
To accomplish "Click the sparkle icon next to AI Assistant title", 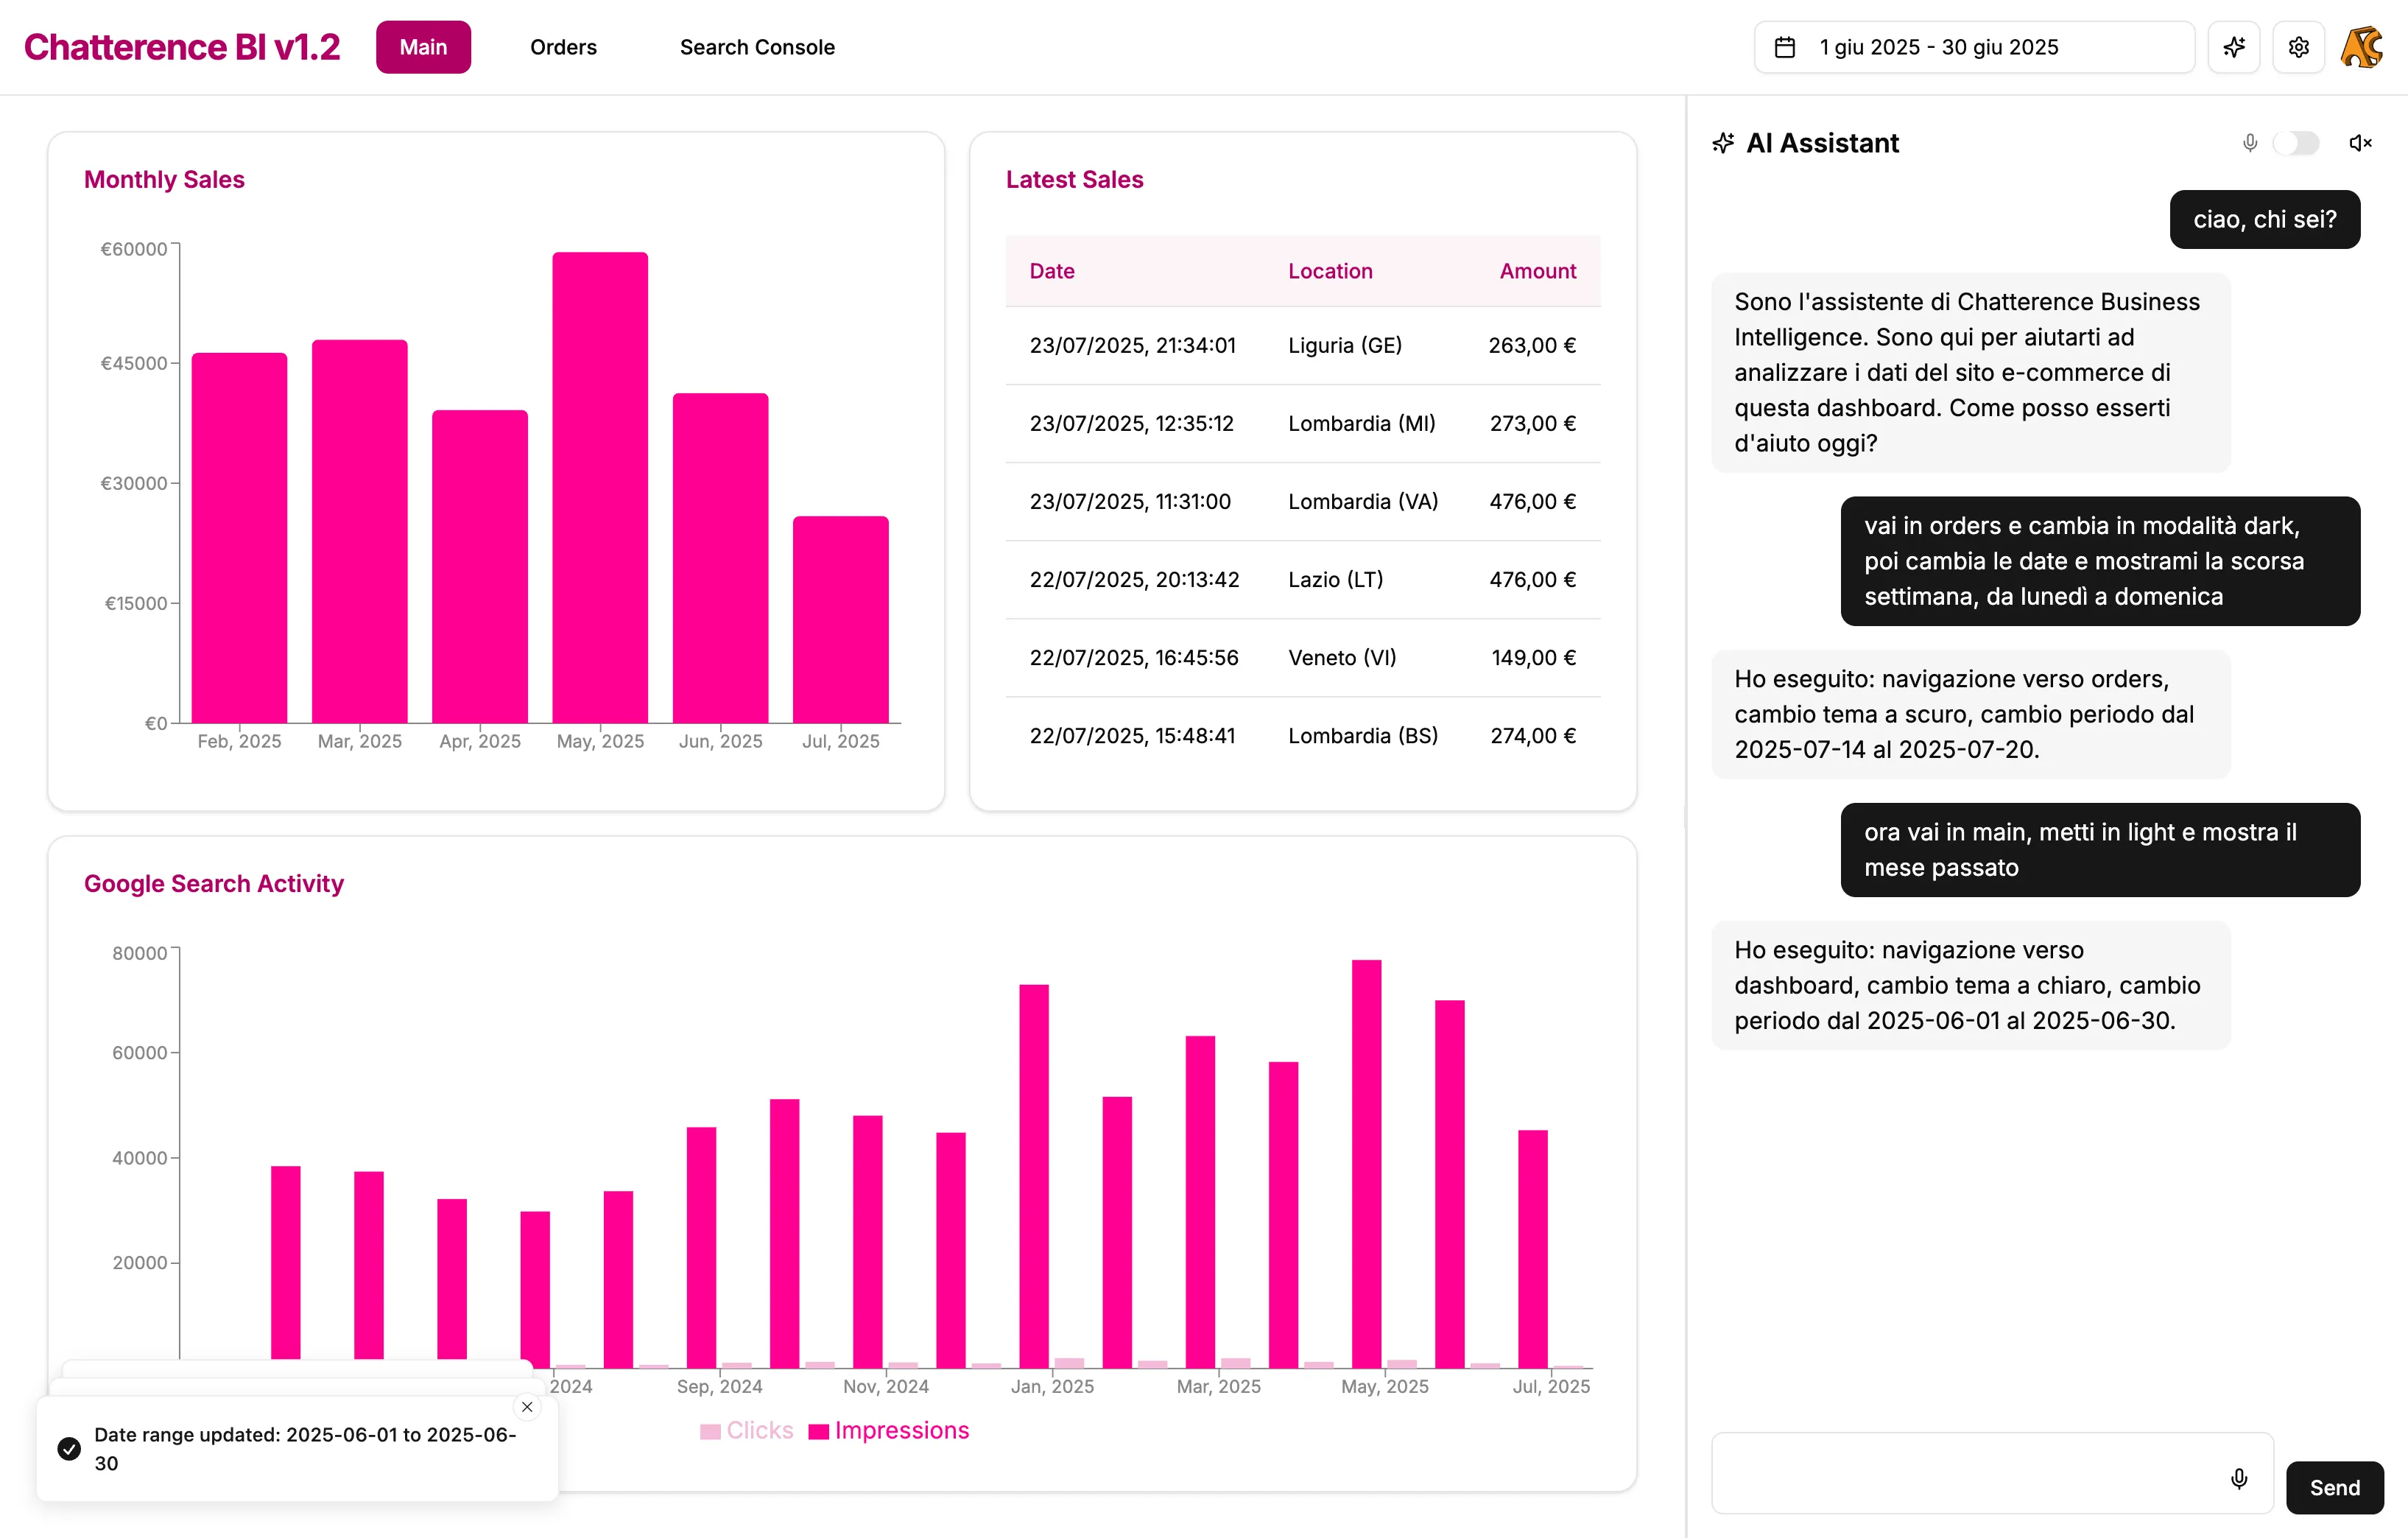I will [x=1724, y=143].
